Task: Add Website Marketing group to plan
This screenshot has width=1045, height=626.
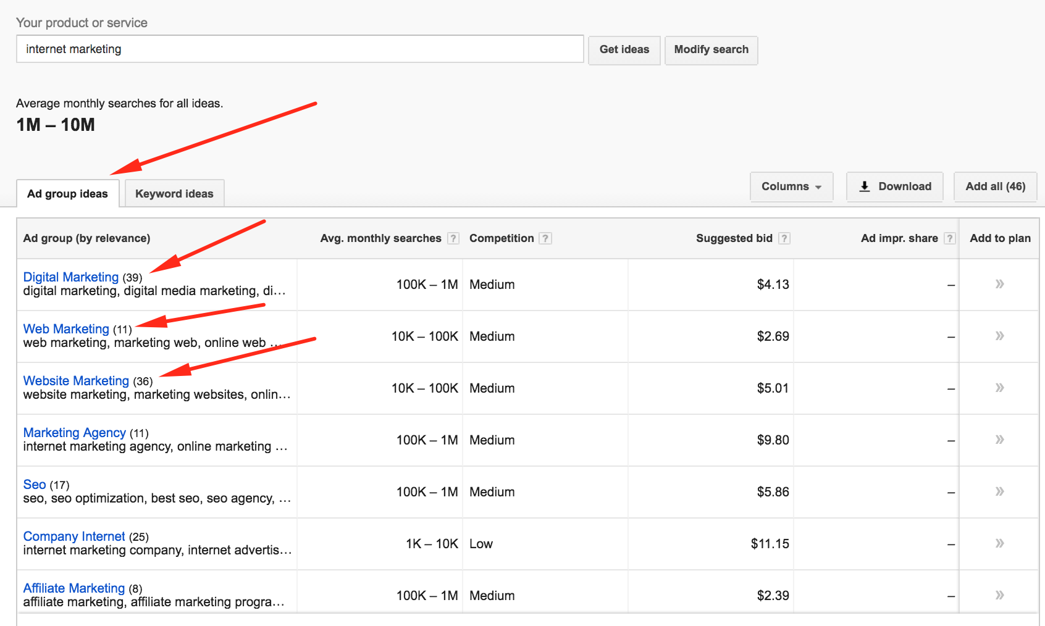Action: tap(999, 388)
